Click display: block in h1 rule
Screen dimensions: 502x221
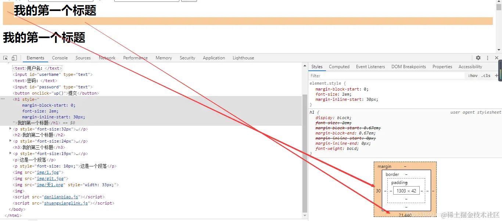click(x=333, y=118)
